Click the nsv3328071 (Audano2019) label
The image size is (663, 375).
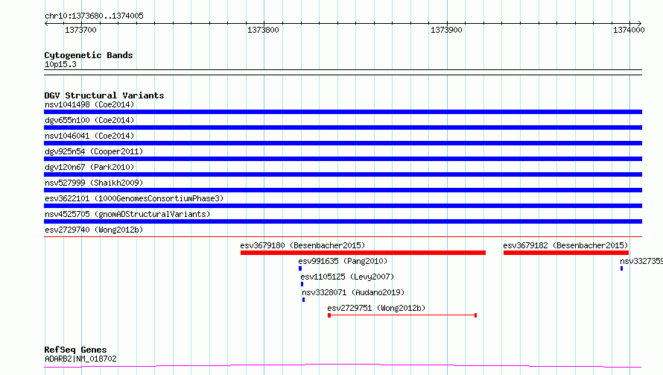coord(353,292)
